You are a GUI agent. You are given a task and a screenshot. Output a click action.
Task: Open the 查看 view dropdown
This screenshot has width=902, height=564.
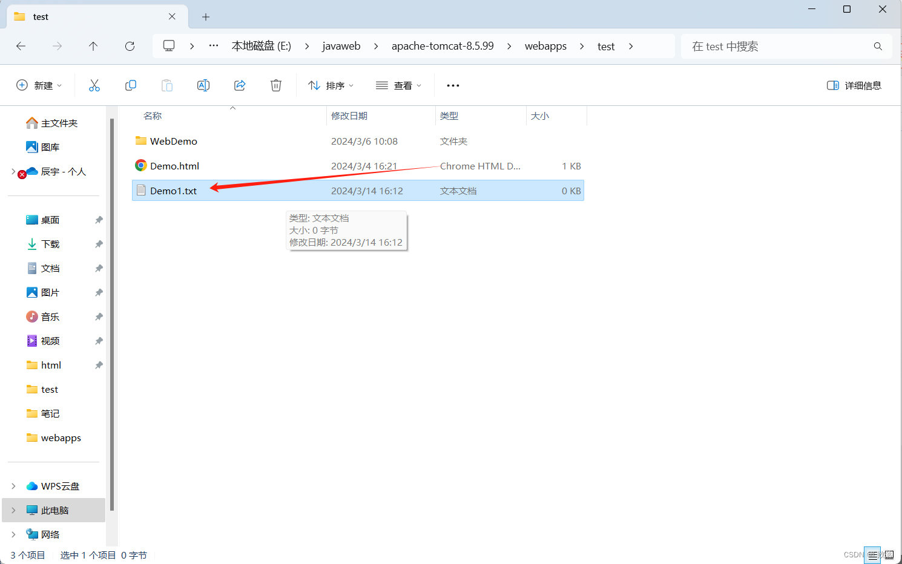click(398, 85)
